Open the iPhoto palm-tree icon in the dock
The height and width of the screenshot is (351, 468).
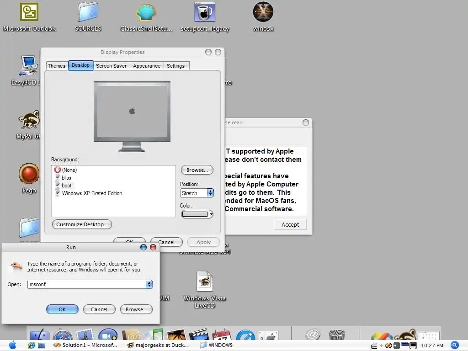coord(177,335)
